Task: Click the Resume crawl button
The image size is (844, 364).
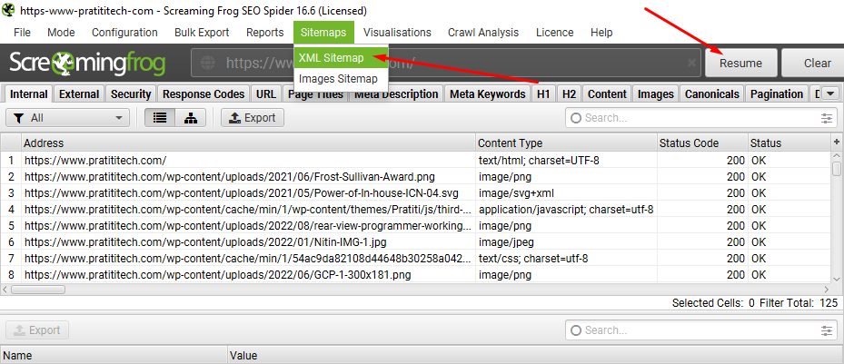Action: tap(741, 63)
